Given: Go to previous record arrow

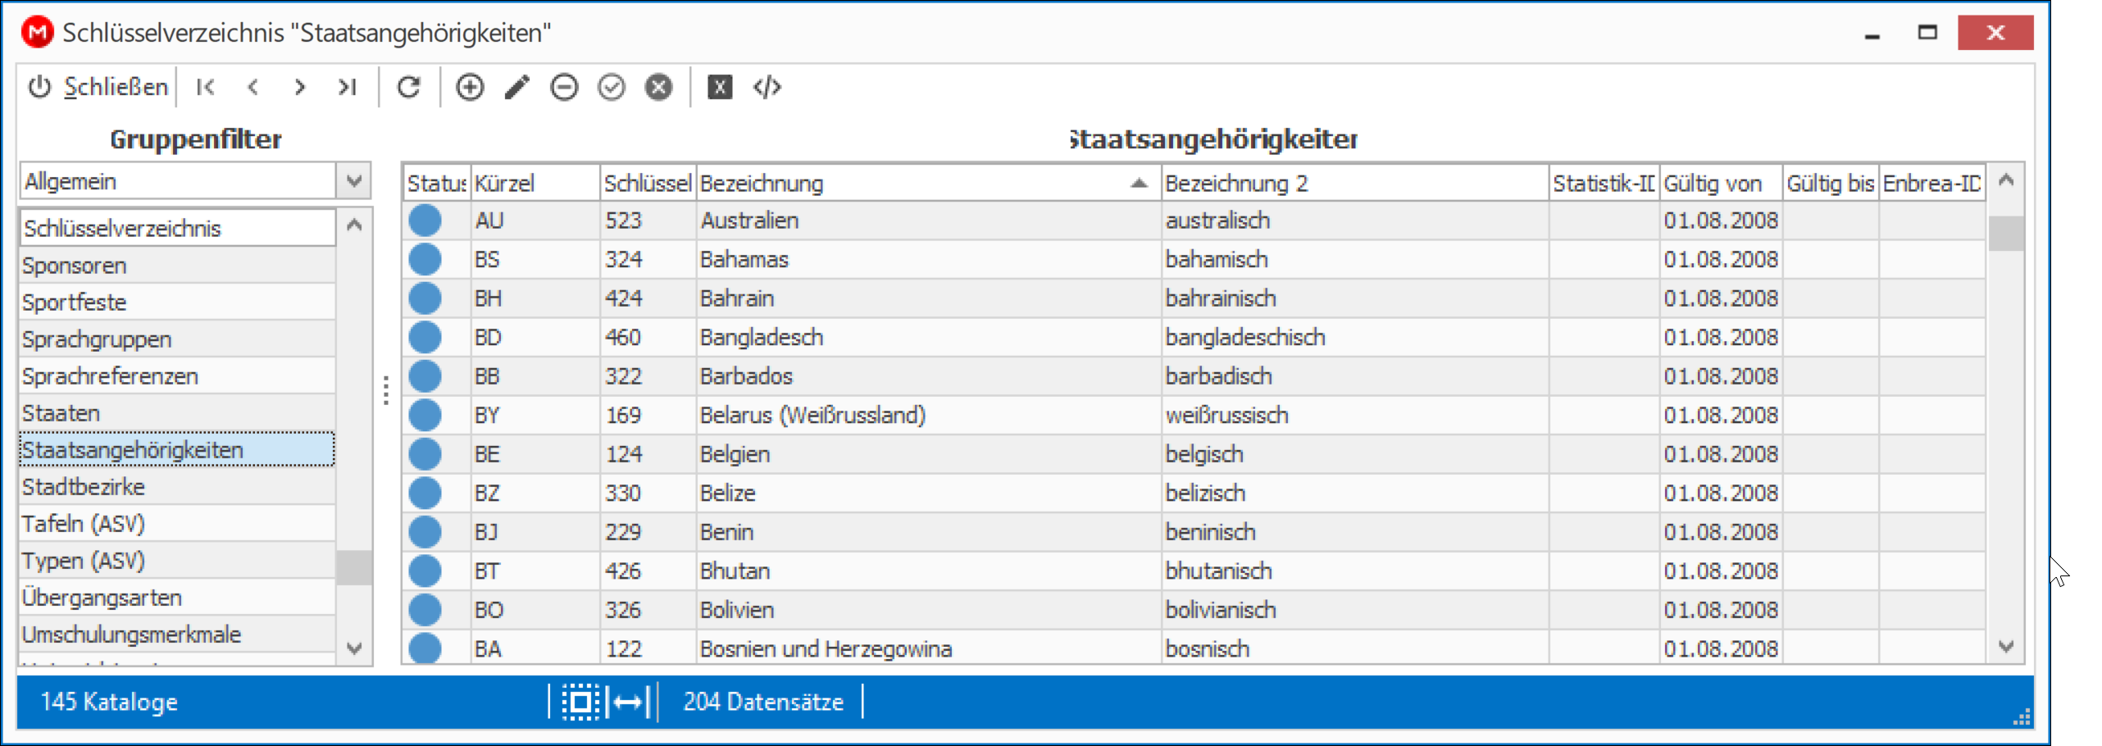Looking at the screenshot, I should [253, 87].
